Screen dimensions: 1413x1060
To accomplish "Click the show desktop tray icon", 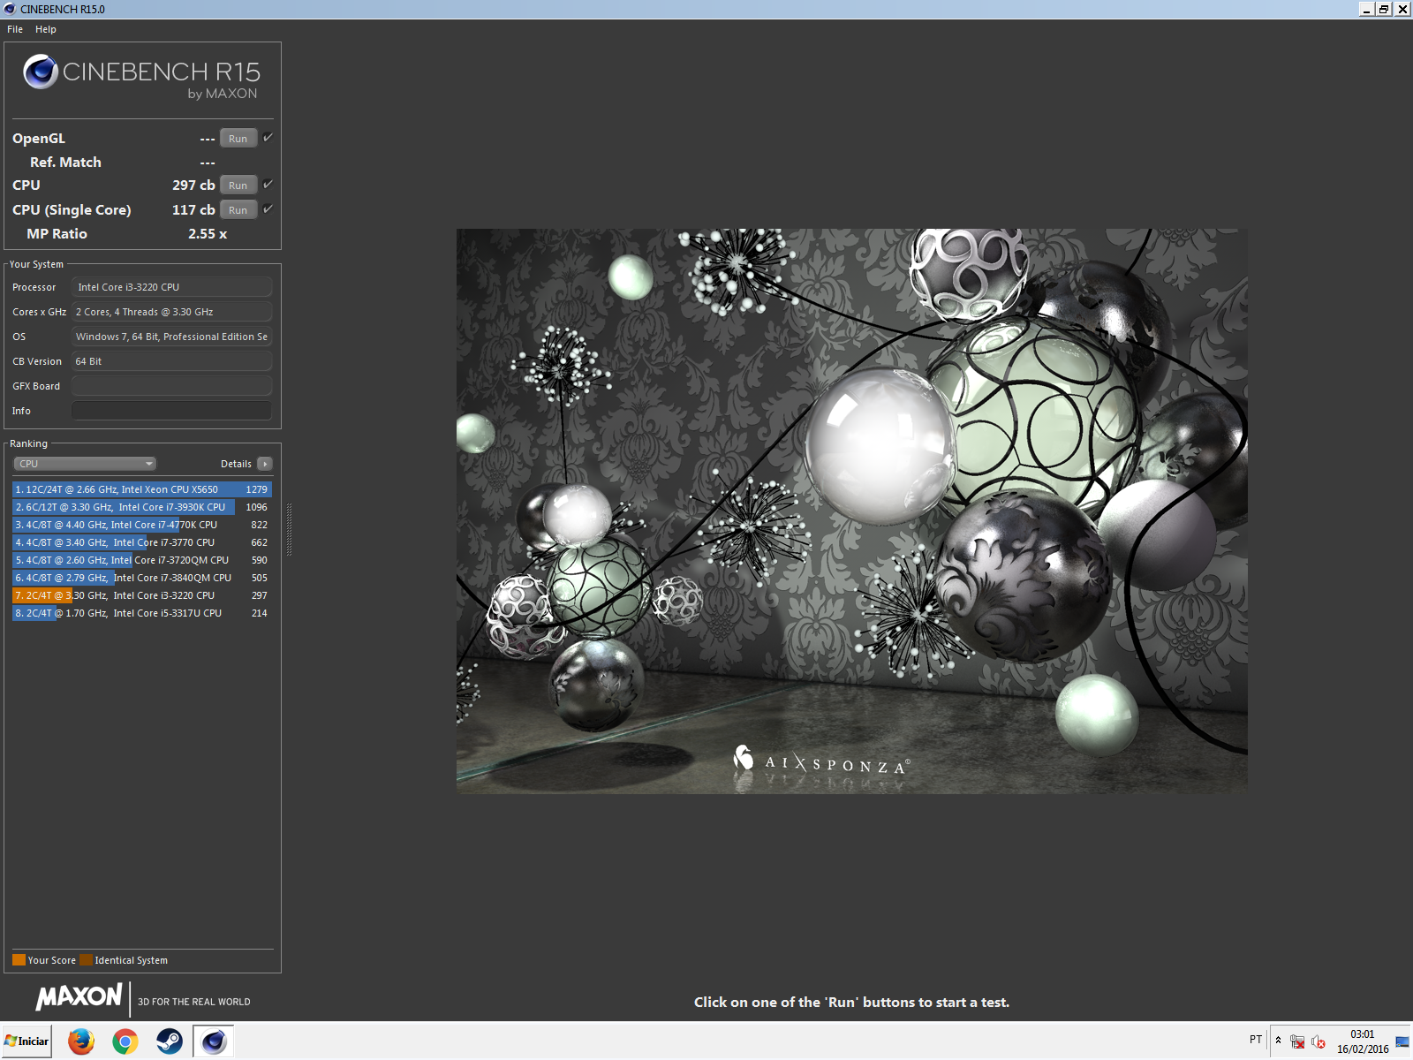I will [x=1402, y=1042].
